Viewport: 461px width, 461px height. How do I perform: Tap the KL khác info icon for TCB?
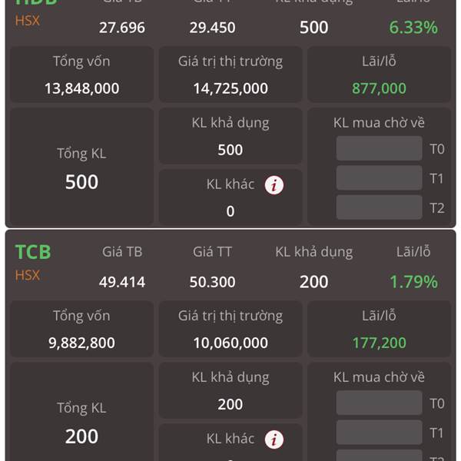(274, 439)
